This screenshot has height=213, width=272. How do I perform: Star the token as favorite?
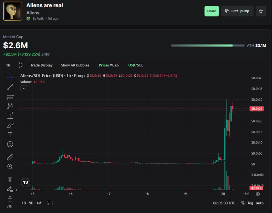(x=261, y=11)
